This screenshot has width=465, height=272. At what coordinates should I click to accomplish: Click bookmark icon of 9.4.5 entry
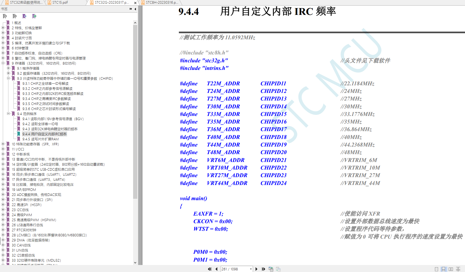(19, 139)
